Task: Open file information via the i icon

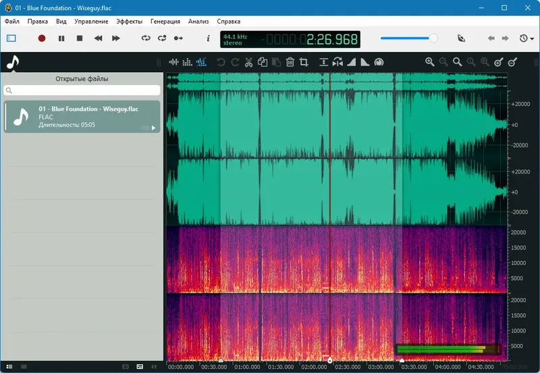Action: pos(208,38)
